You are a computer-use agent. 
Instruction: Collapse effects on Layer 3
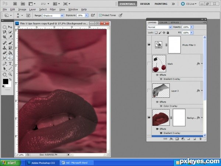tap(202, 90)
